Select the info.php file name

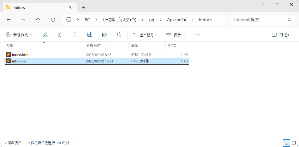tap(19, 61)
